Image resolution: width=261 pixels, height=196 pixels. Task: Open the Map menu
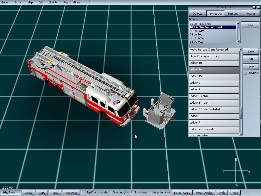coord(30,2)
